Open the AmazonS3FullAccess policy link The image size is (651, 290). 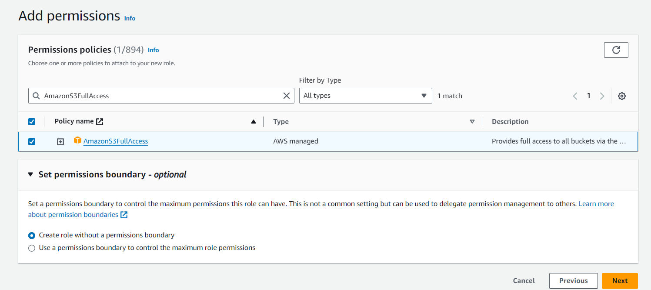(116, 141)
